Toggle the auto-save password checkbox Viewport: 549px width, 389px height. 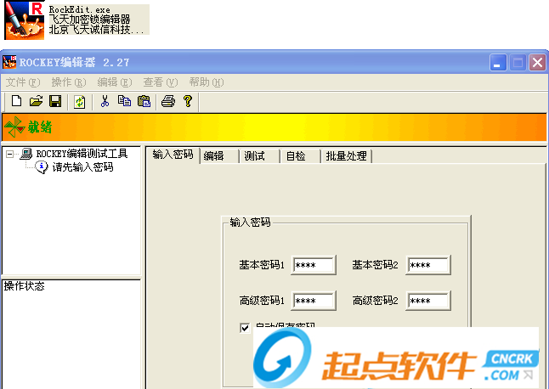pos(245,328)
